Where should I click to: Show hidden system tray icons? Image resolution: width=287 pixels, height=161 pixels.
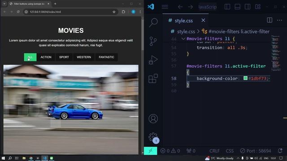(x=238, y=158)
